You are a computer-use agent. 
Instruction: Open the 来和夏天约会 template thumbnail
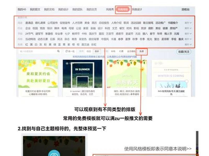coord(38,74)
